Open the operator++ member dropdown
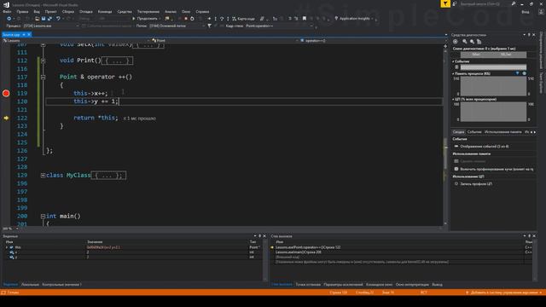546x307 pixels. pyautogui.click(x=374, y=40)
